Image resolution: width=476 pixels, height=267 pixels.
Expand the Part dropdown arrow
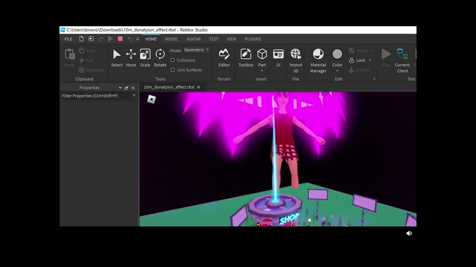click(262, 71)
